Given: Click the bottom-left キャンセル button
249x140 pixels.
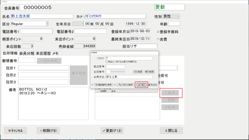Looking at the screenshot, I should tap(15, 131).
